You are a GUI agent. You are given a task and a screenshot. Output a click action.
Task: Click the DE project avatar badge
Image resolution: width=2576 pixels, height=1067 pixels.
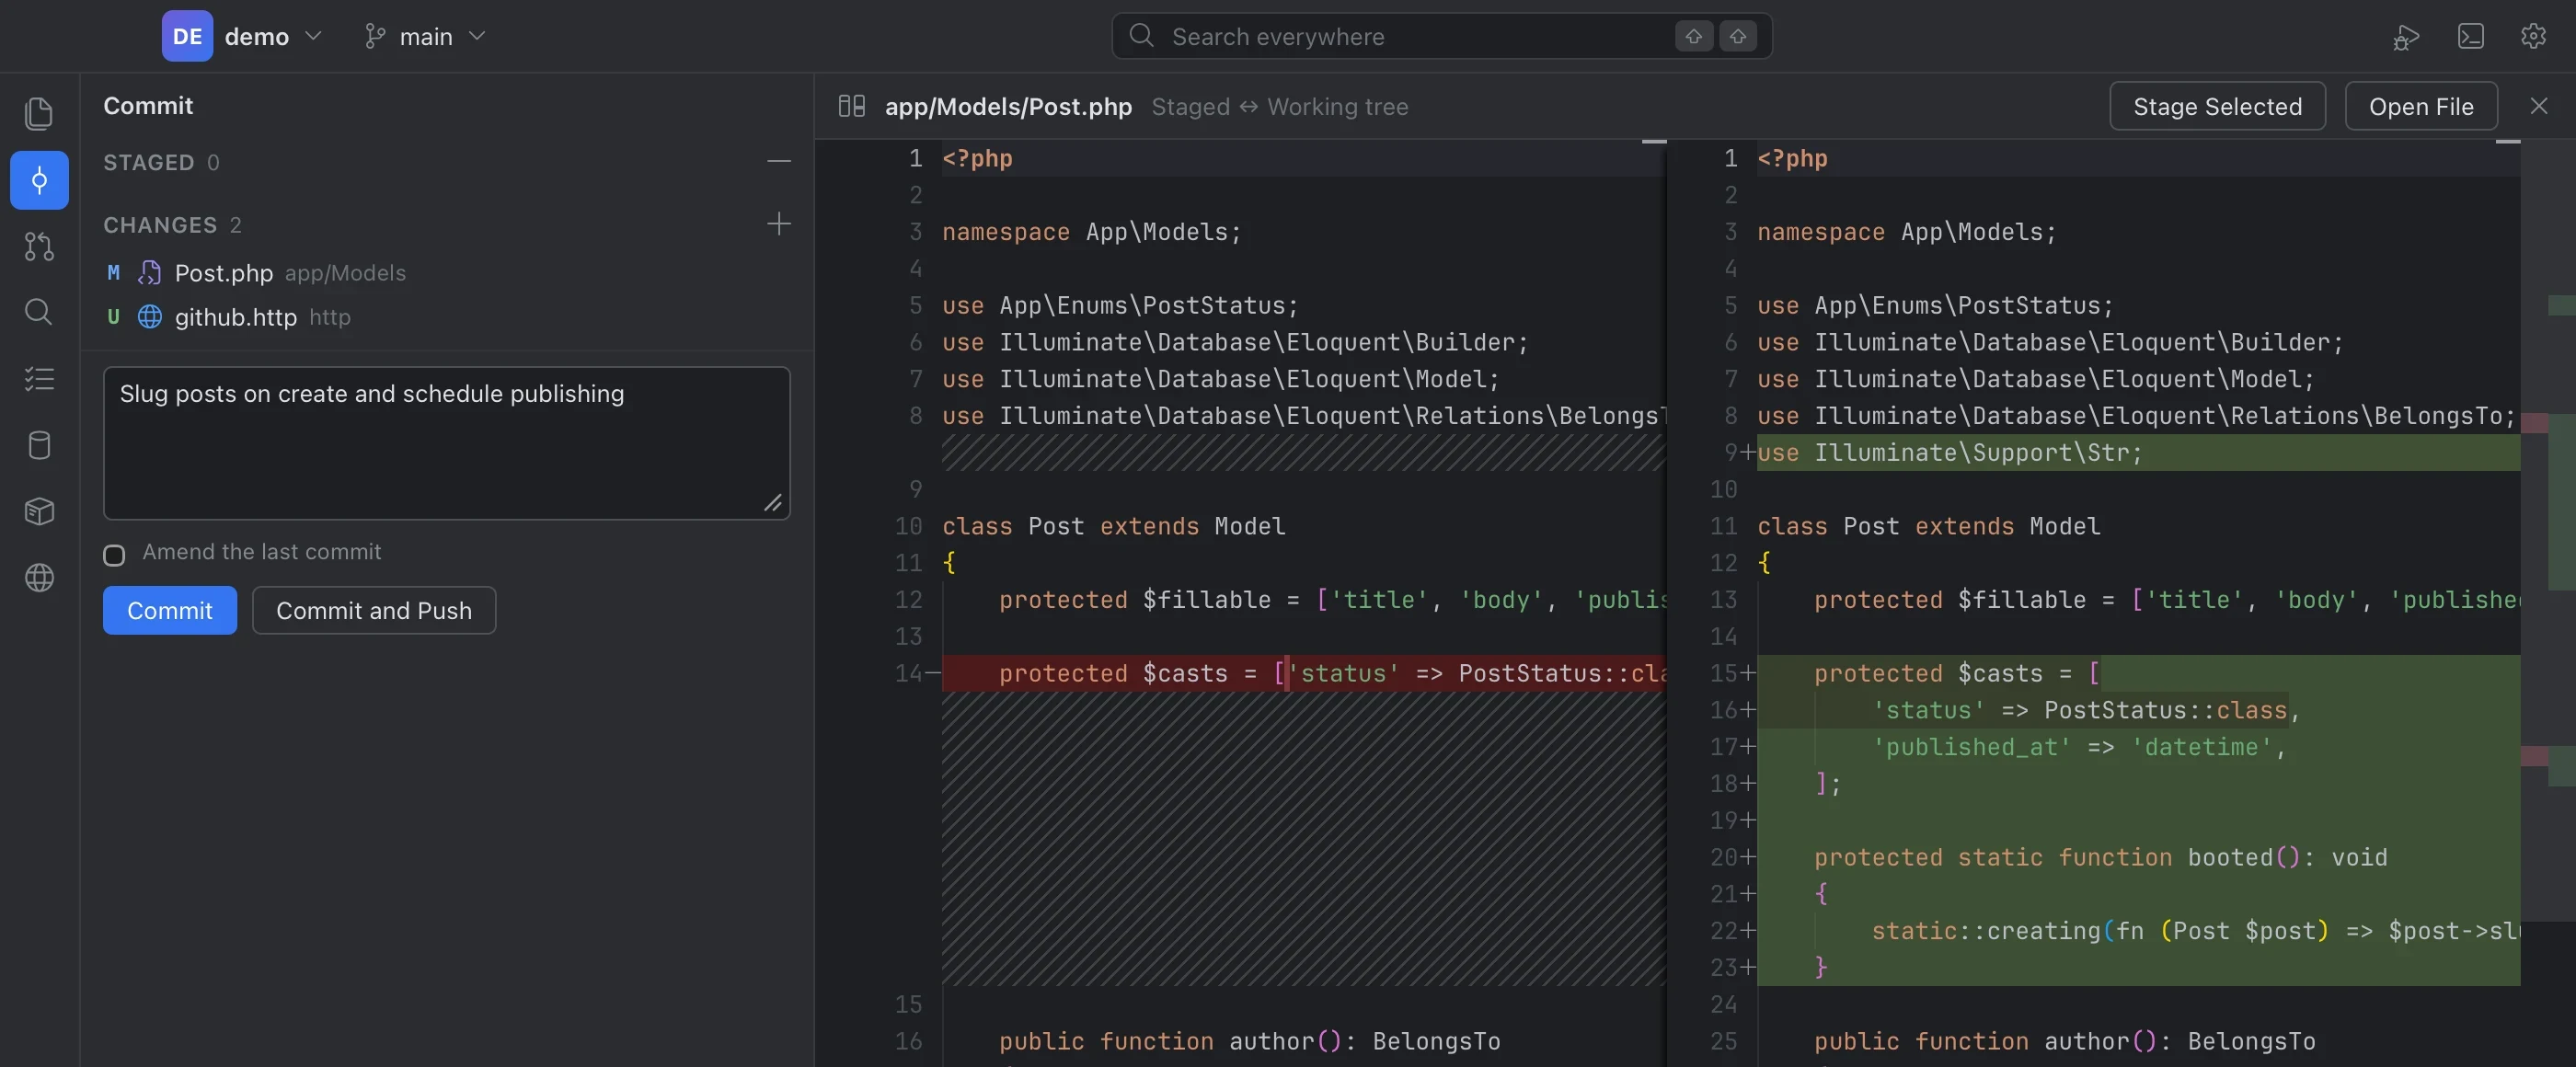click(187, 36)
